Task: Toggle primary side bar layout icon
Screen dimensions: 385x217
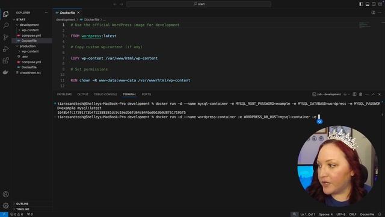Action: [361, 4]
